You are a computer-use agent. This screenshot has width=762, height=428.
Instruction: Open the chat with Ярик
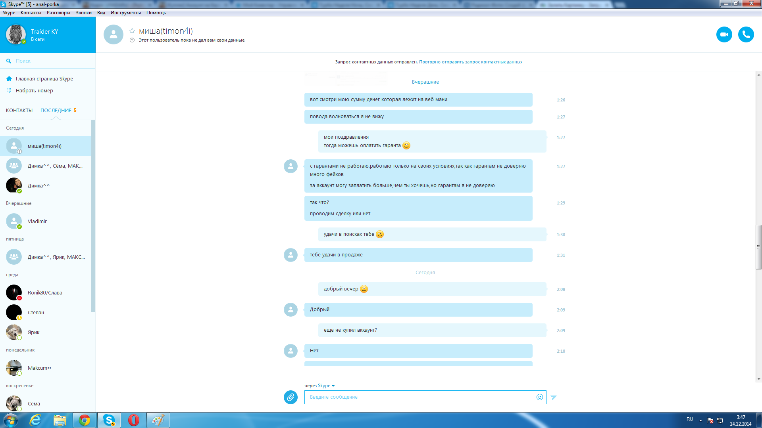point(46,332)
